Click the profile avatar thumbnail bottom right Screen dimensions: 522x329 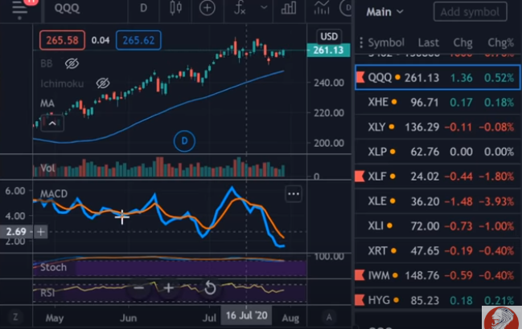502,318
